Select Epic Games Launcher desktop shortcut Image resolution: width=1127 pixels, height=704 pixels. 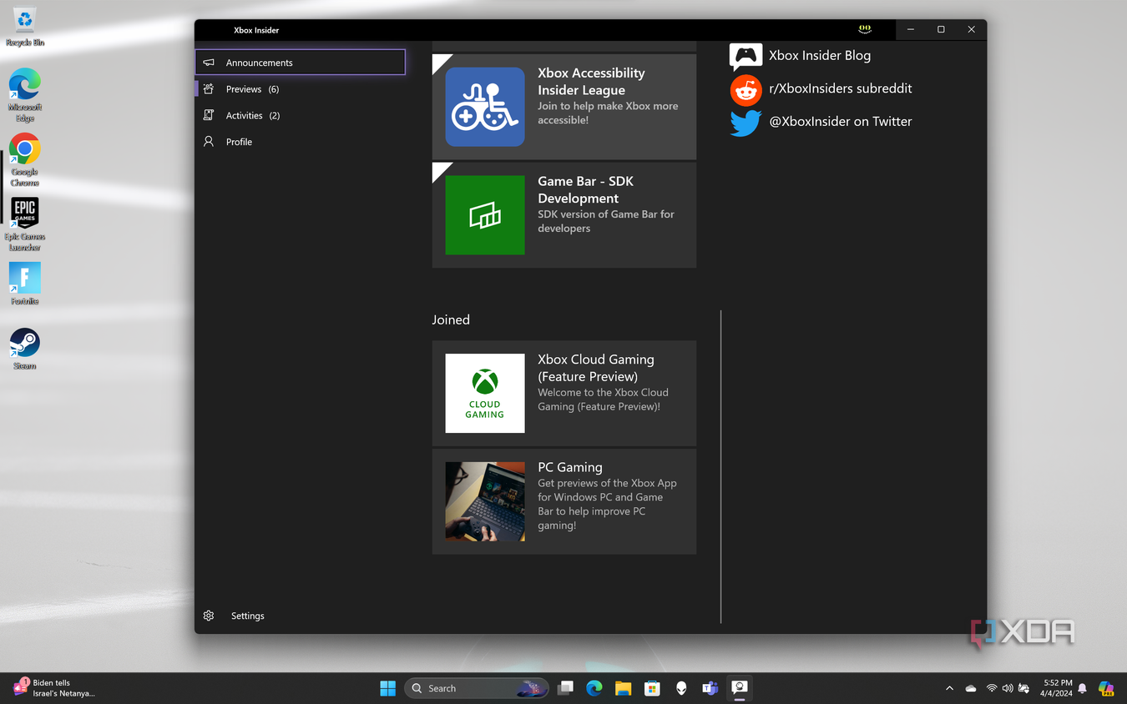(x=25, y=224)
